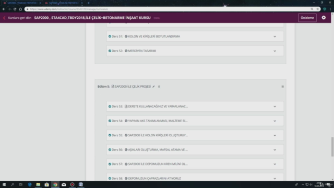Expand Ders 55 SAP2000 İLE KOLON chevron
The height and width of the screenshot is (188, 334).
tap(275, 135)
